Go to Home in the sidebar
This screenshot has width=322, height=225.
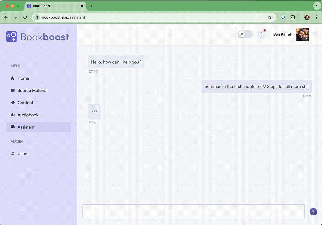point(39,78)
